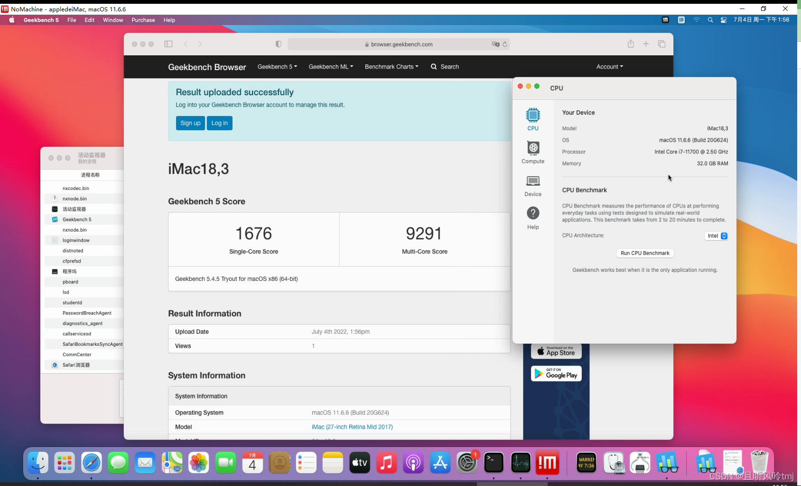The image size is (801, 486).
Task: Go forward in Safari
Action: pyautogui.click(x=200, y=44)
